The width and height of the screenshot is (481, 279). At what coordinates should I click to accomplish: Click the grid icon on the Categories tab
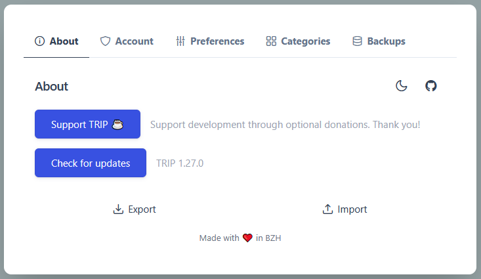[271, 41]
